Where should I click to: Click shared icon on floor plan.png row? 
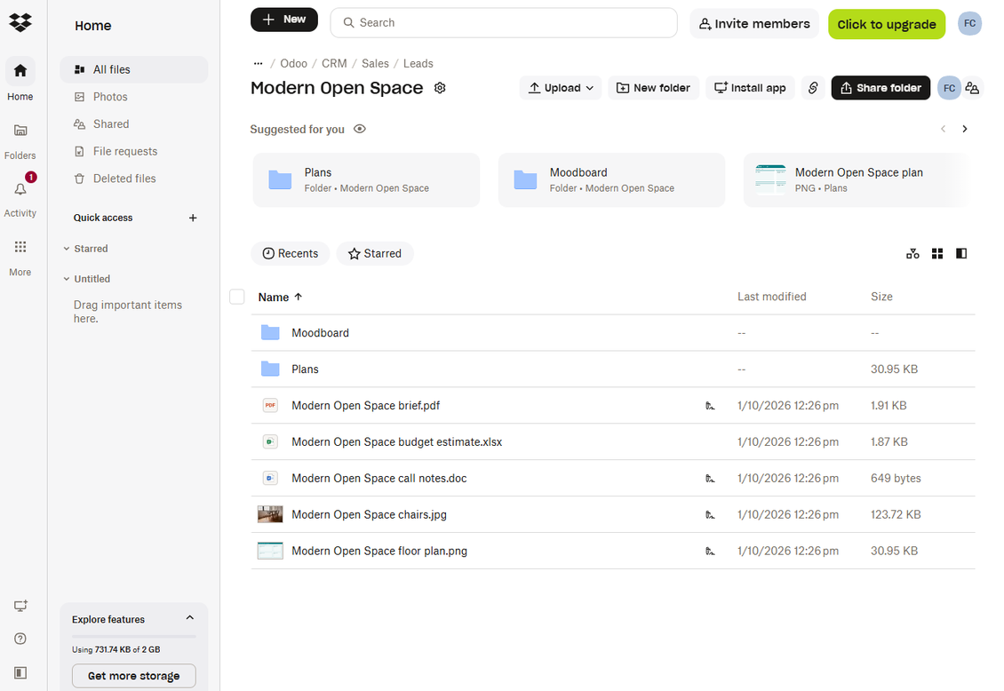(710, 552)
